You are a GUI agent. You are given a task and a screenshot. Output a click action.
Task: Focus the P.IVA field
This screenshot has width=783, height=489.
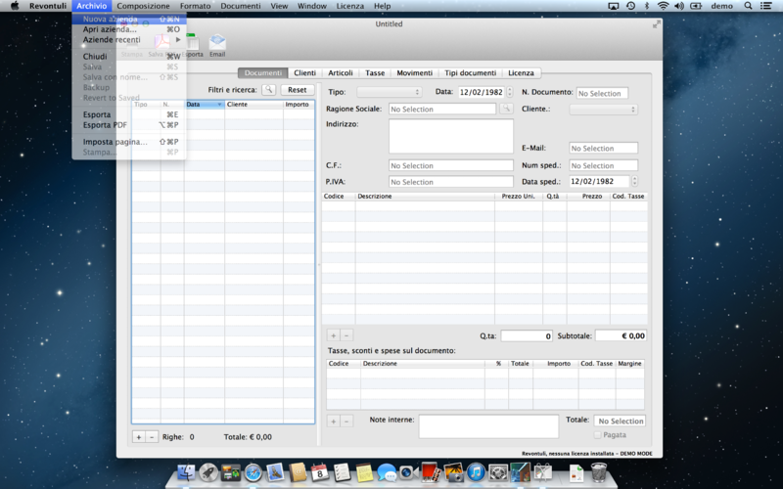(x=451, y=182)
